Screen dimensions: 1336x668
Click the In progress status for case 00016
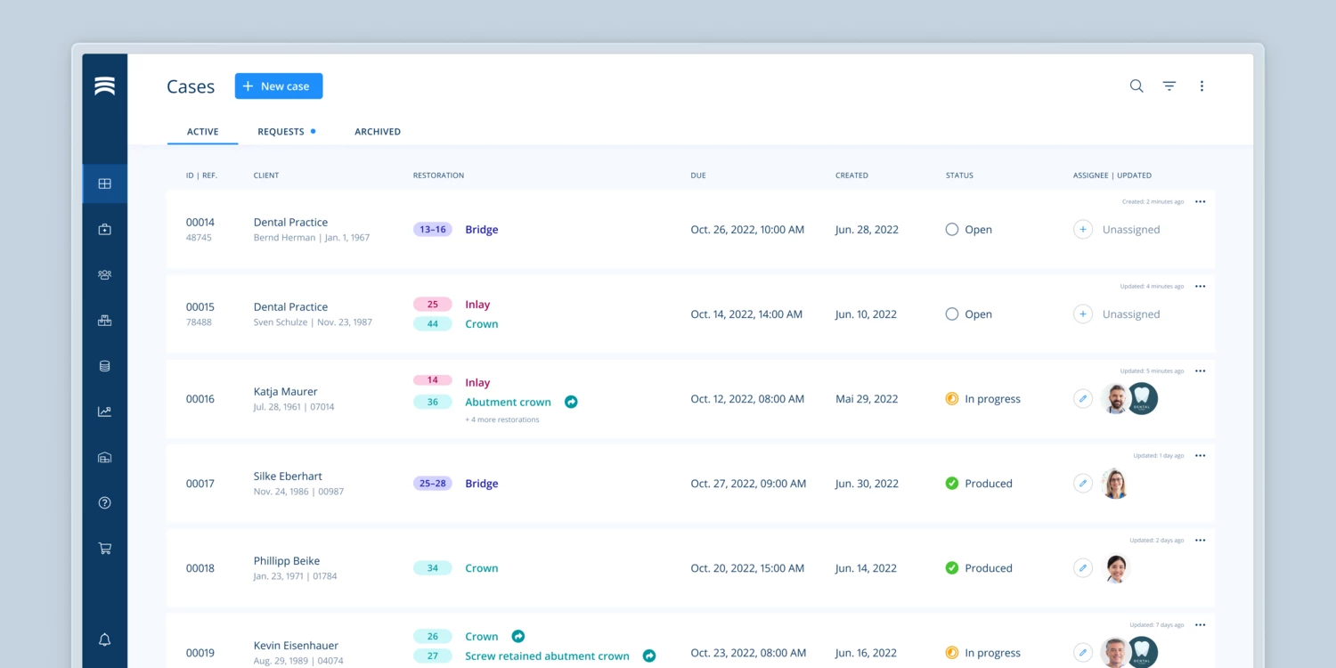pos(983,399)
